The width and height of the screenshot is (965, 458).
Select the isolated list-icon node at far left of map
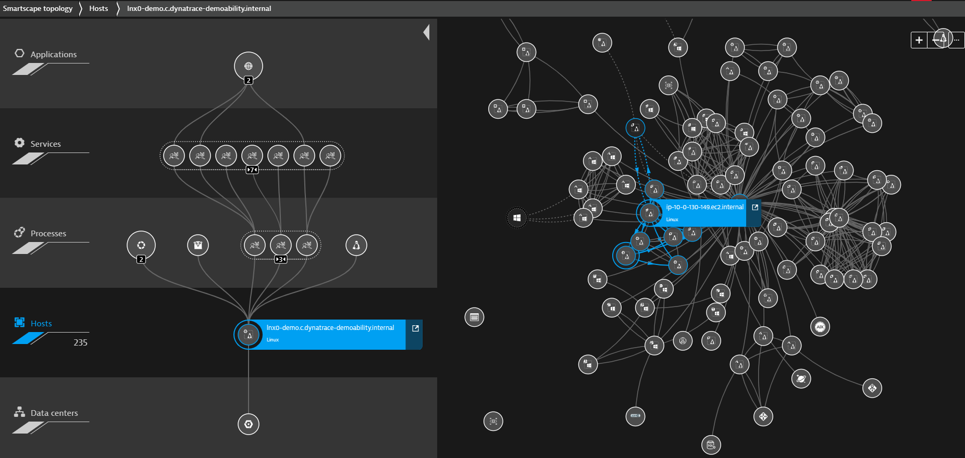pyautogui.click(x=474, y=317)
